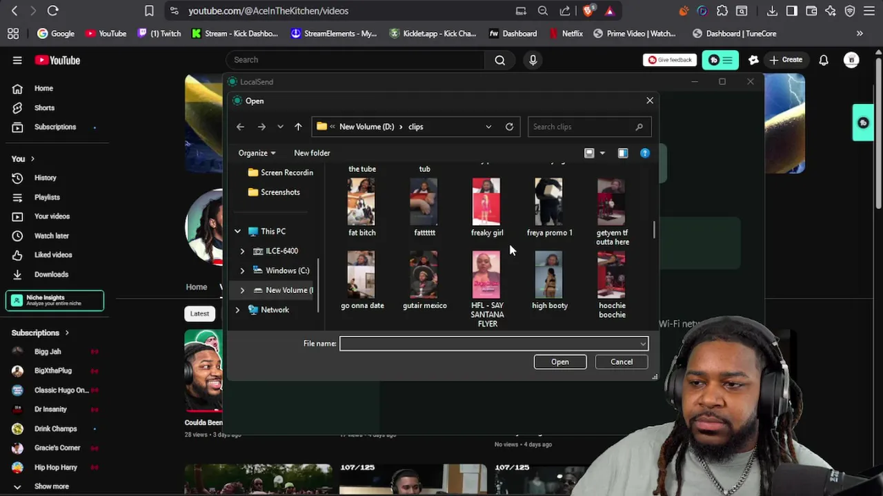Open Subscriptions in YouTube sidebar

coord(55,127)
